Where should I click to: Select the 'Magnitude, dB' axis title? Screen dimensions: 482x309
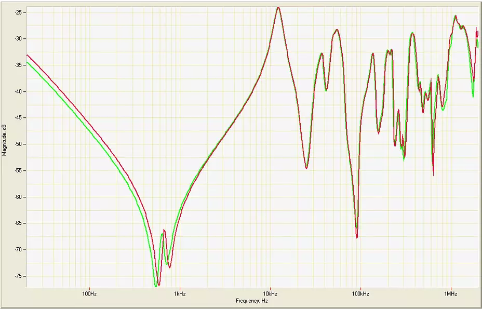[4, 140]
